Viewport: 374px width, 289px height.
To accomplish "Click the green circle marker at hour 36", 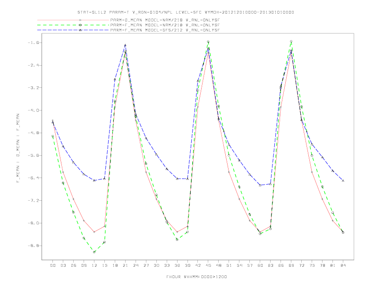I will tap(177, 239).
